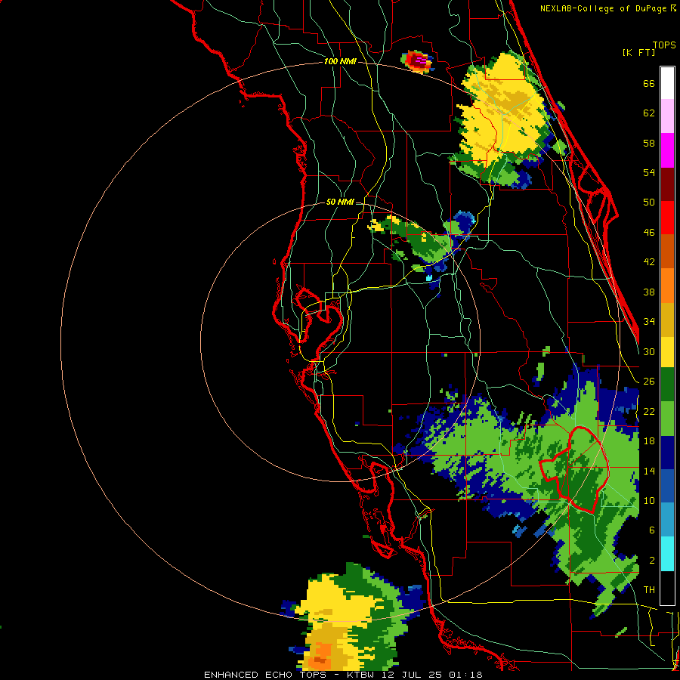Viewport: 680px width, 680px height.
Task: Select the dark orange legend swatch
Action: coord(667,252)
